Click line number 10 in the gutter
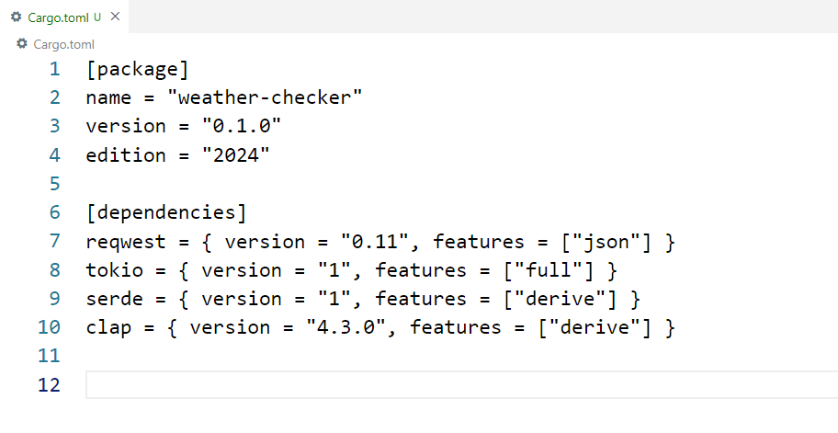 point(50,326)
